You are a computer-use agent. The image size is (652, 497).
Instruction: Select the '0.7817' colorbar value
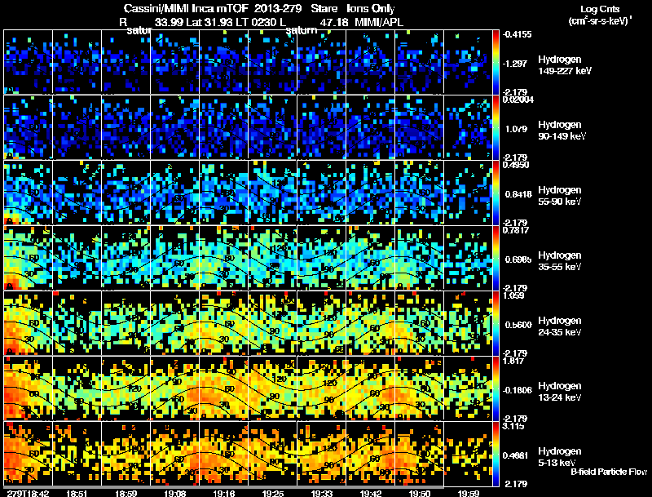tap(516, 231)
